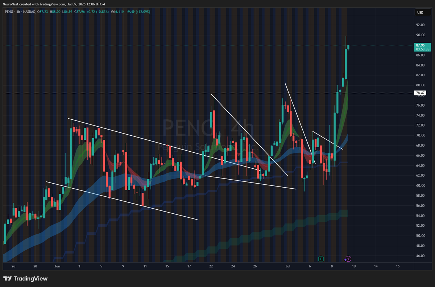435x287 pixels.
Task: Click the Jul label on time axis
Action: (288, 266)
